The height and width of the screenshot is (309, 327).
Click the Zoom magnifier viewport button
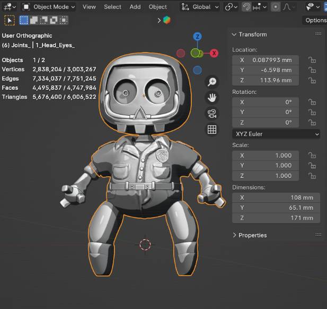tap(212, 81)
